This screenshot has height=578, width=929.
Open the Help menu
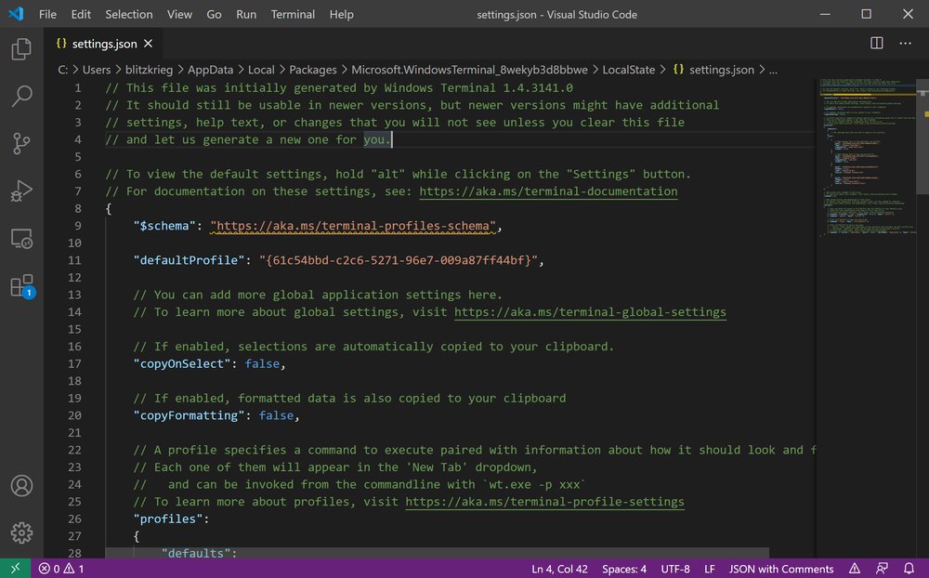tap(341, 14)
